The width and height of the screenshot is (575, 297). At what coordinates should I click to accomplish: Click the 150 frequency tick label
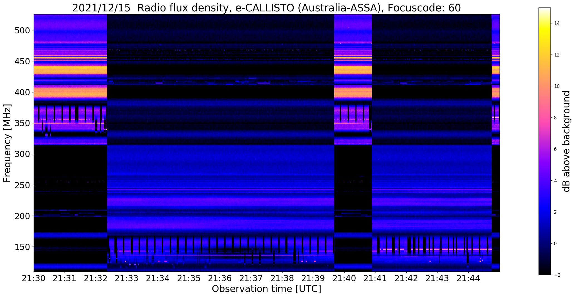22,247
